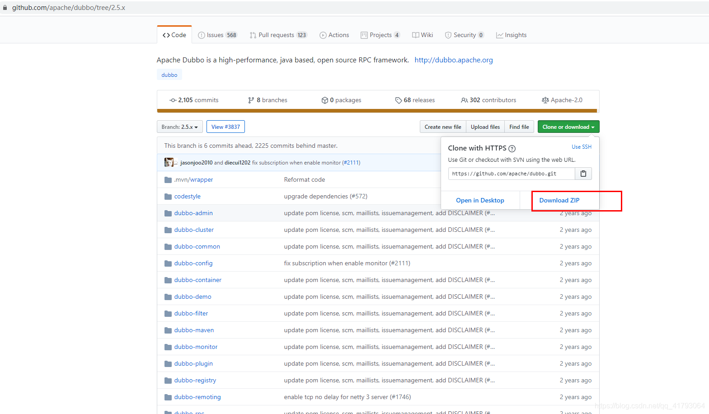
Task: Select the browser address bar URL
Action: pos(69,8)
